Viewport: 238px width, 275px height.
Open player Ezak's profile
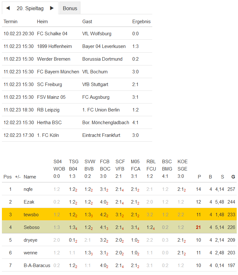tap(29, 202)
